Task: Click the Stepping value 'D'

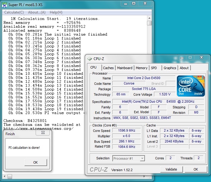Action: pyautogui.click(x=196, y=107)
